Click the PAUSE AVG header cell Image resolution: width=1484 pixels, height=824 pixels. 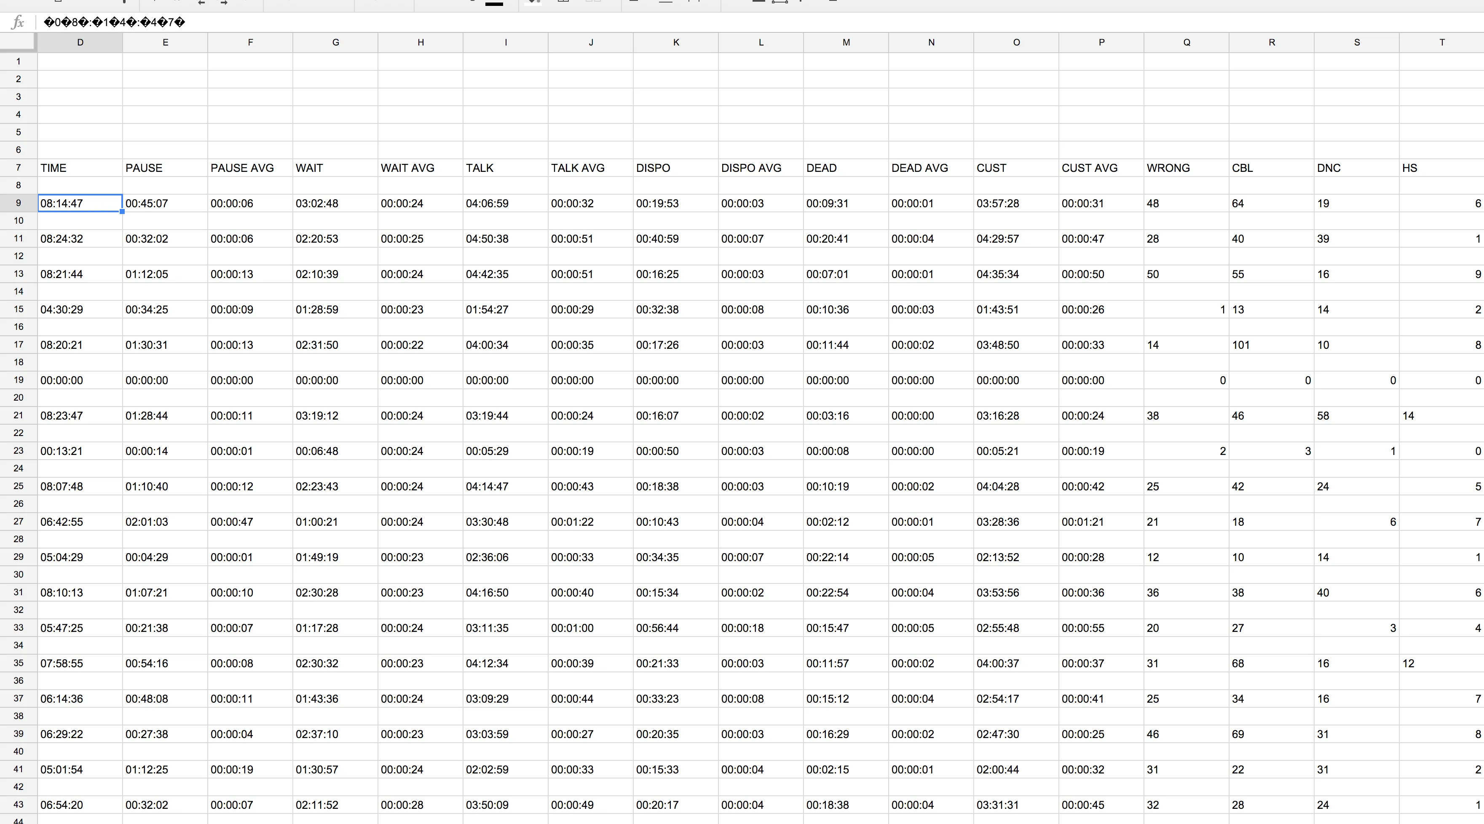(x=249, y=168)
